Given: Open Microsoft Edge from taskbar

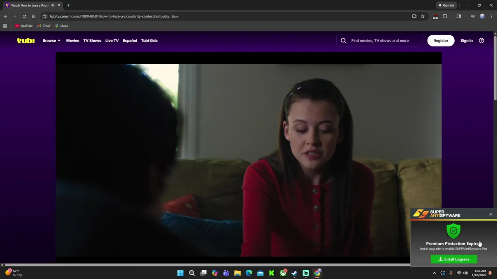Looking at the screenshot, I should tap(249, 273).
